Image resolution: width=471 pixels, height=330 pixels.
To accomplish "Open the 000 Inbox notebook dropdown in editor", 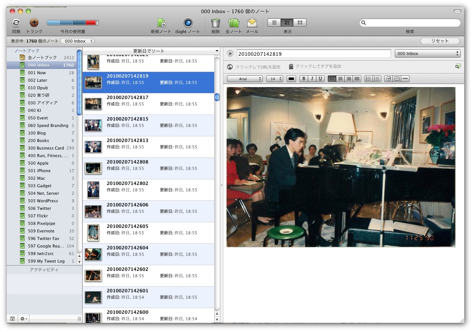I will click(x=428, y=53).
